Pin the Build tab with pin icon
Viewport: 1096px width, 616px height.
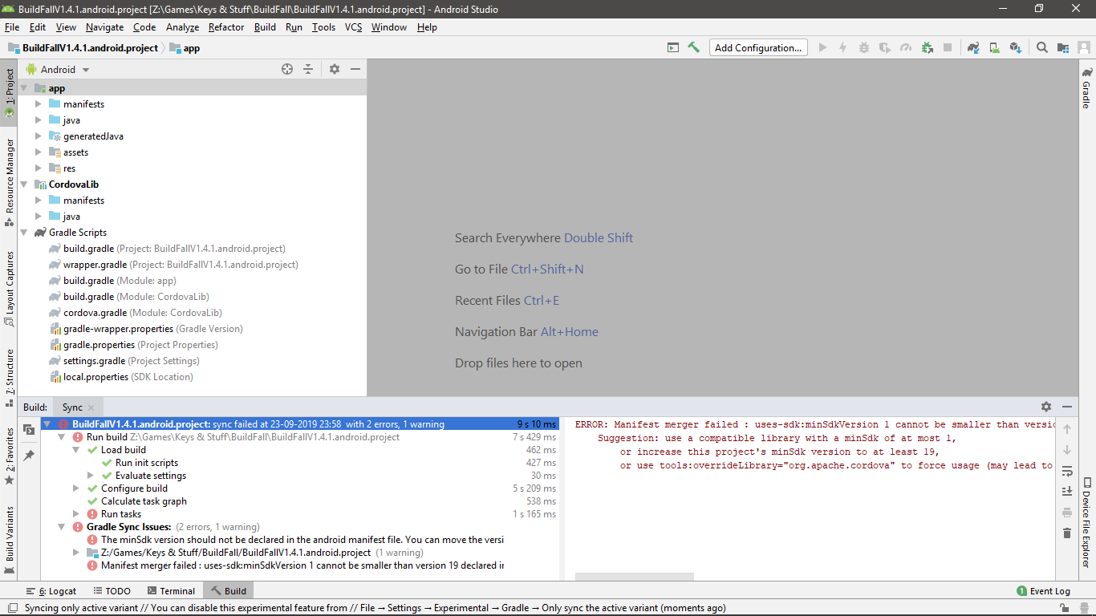[x=29, y=455]
